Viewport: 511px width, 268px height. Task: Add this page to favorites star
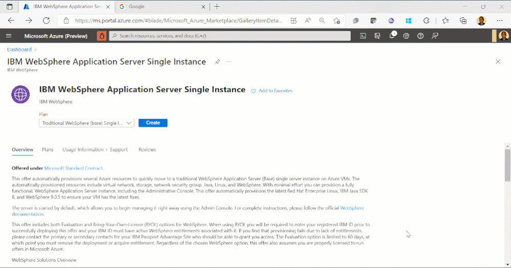[336, 20]
